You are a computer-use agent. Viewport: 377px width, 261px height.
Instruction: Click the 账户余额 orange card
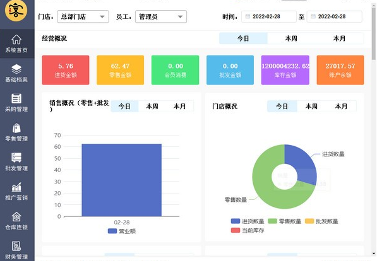coord(340,70)
